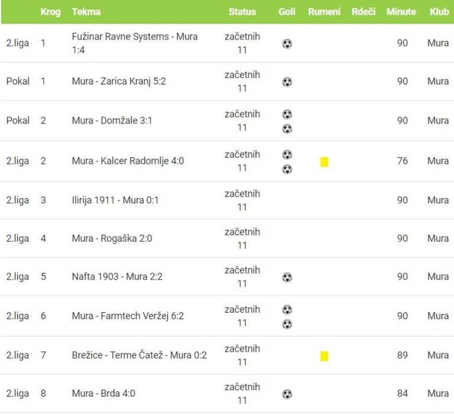Click the Status column header

pyautogui.click(x=242, y=12)
